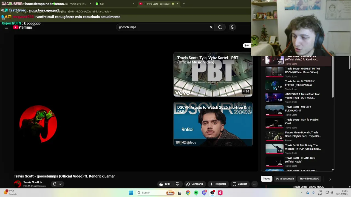
Task: Click the FE!N video thumbnail
Action: (x=274, y=123)
